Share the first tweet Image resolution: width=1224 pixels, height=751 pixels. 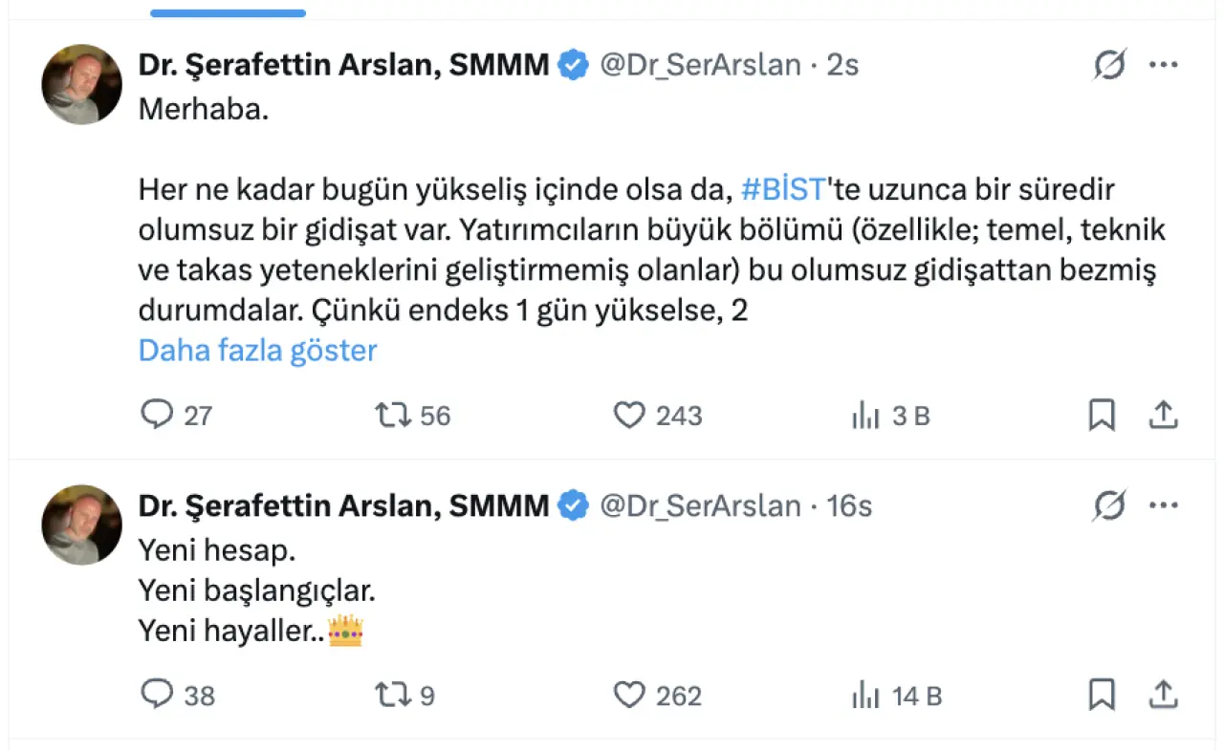click(x=1162, y=416)
